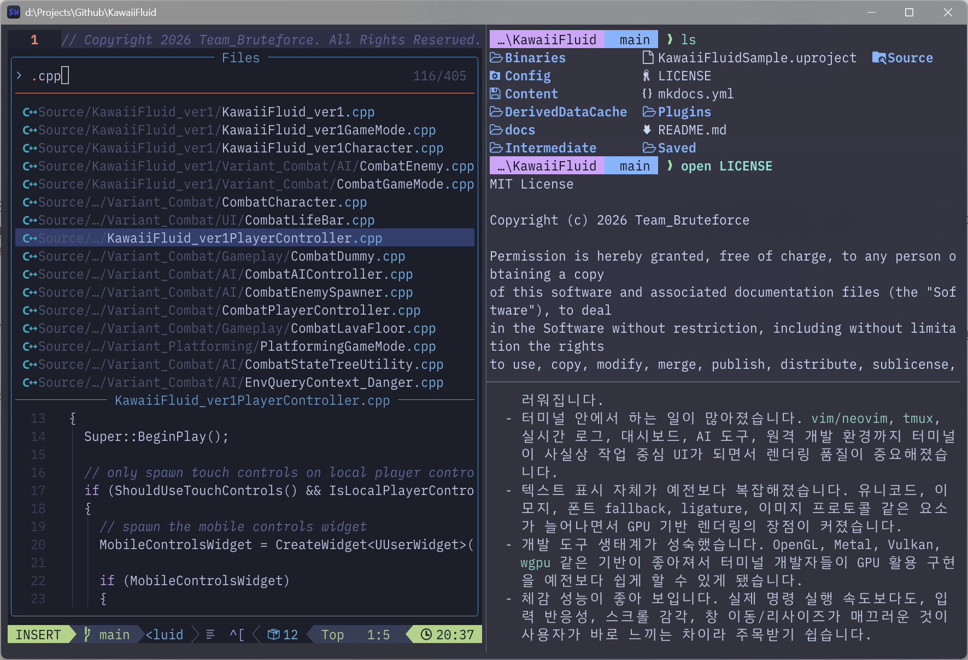
Task: Click the vim/neovim link in Korean text
Action: pos(849,419)
